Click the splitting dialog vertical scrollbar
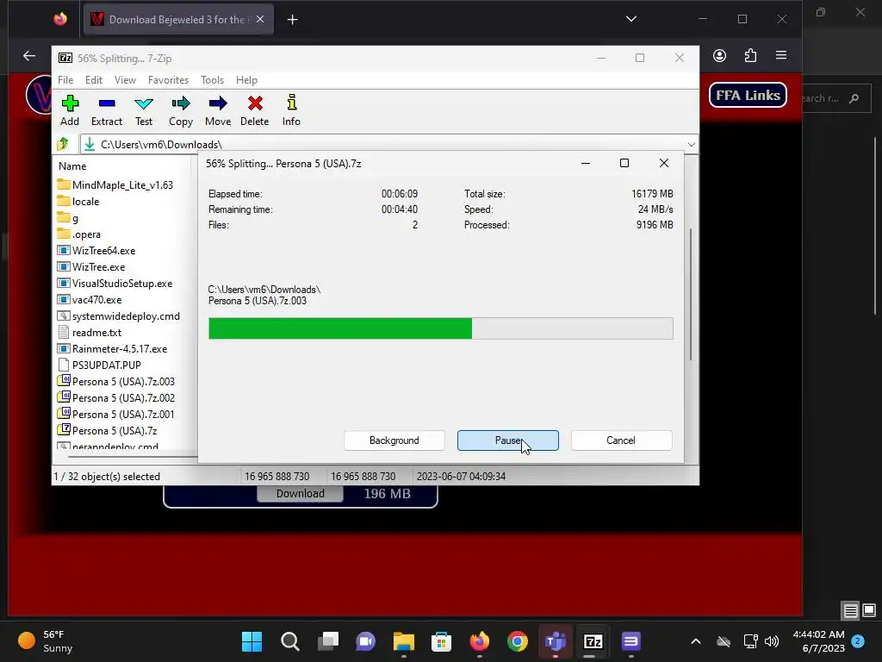882x662 pixels. (x=691, y=295)
